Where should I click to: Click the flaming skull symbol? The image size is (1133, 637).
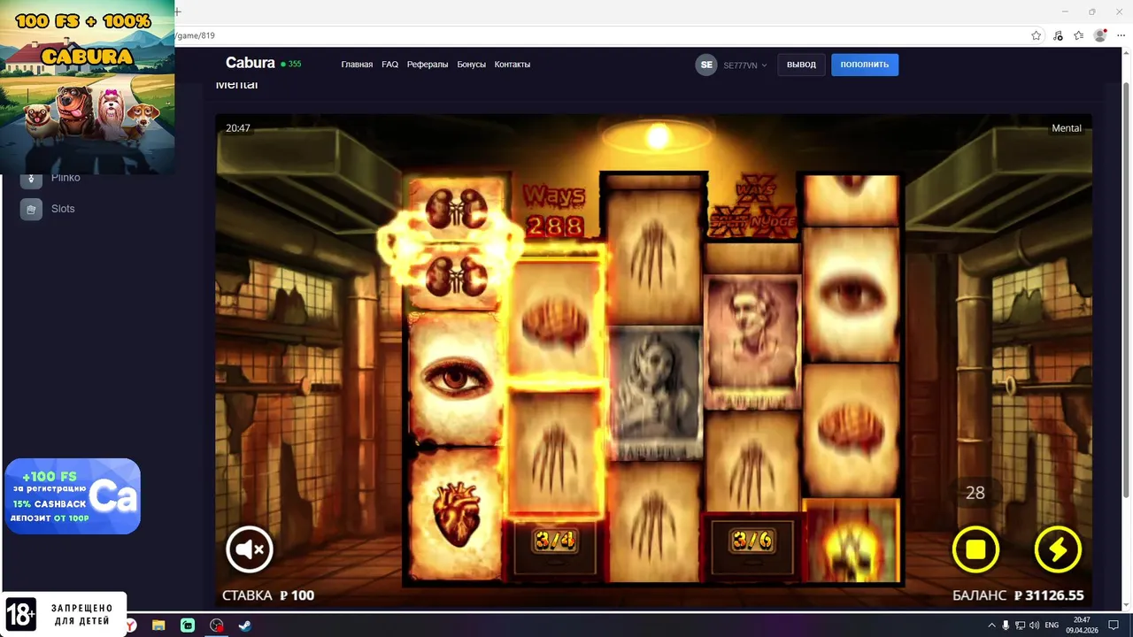click(852, 541)
